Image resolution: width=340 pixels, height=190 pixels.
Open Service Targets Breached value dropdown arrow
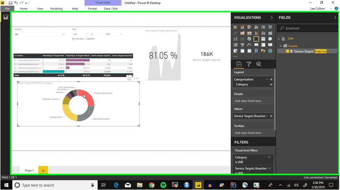pos(267,116)
